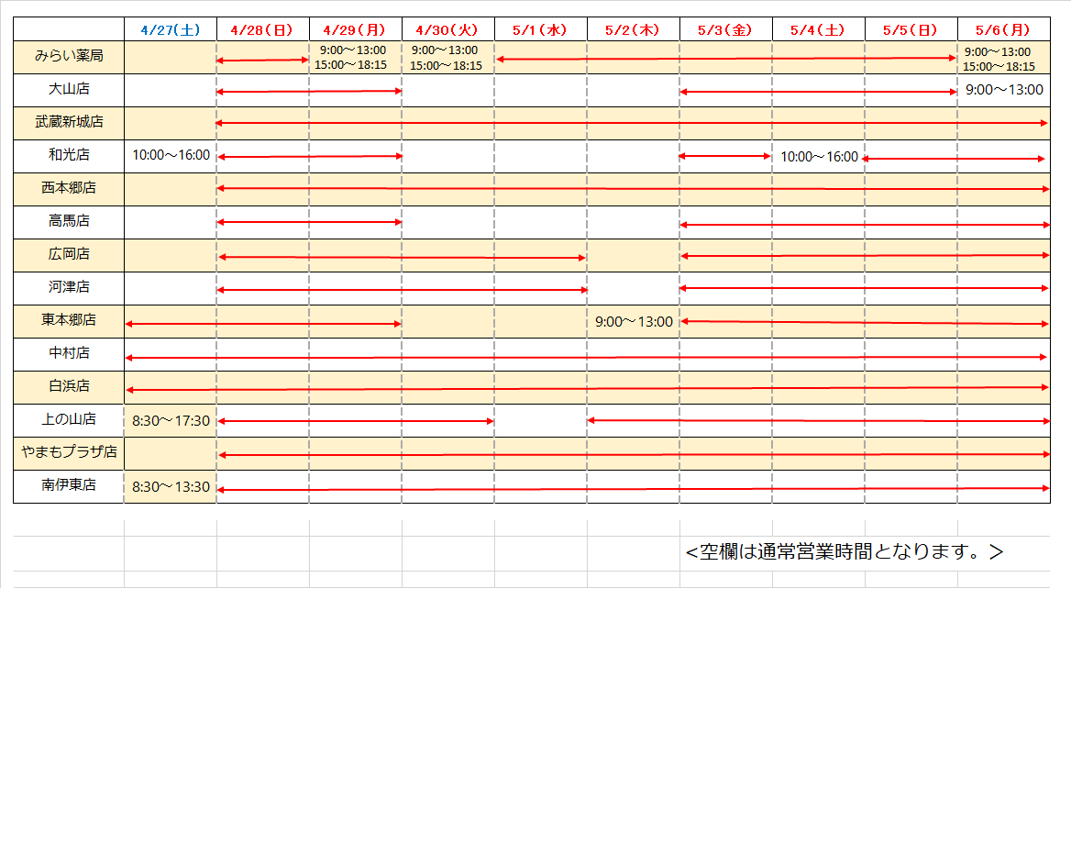
Task: Select 上の山店 8:30～17:30 cell
Action: pos(170,420)
